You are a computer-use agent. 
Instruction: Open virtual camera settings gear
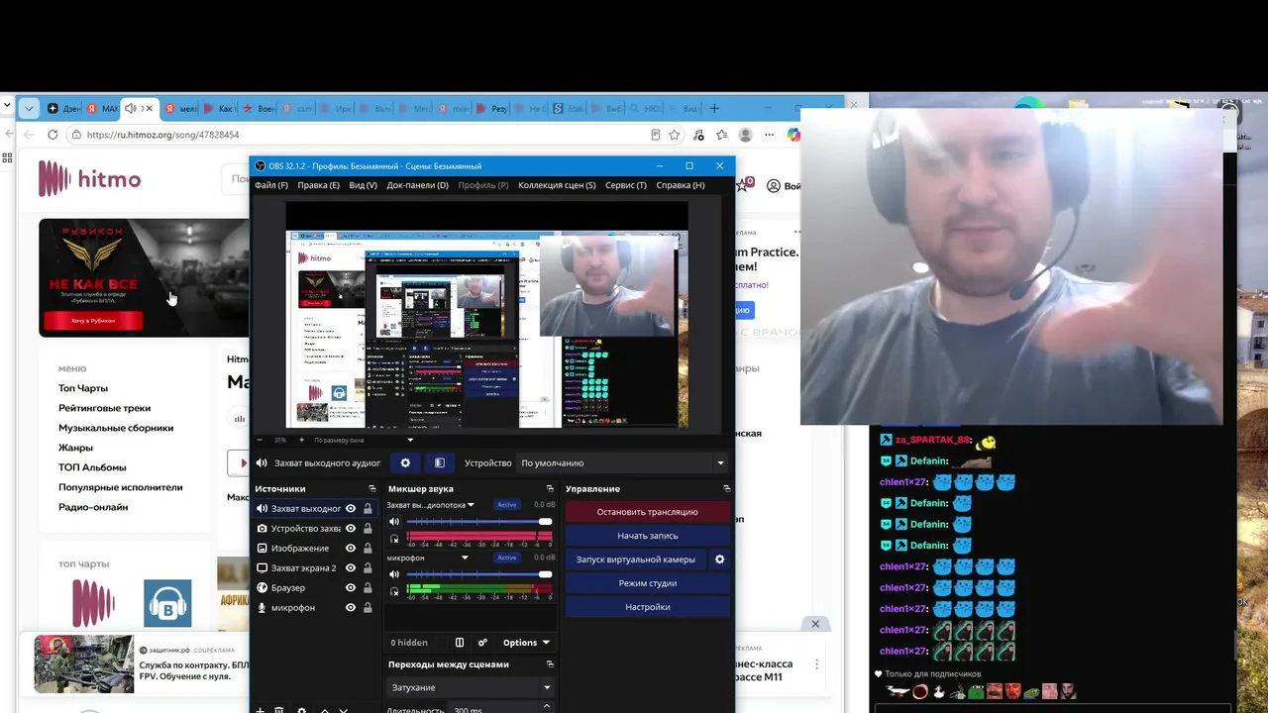pos(720,560)
